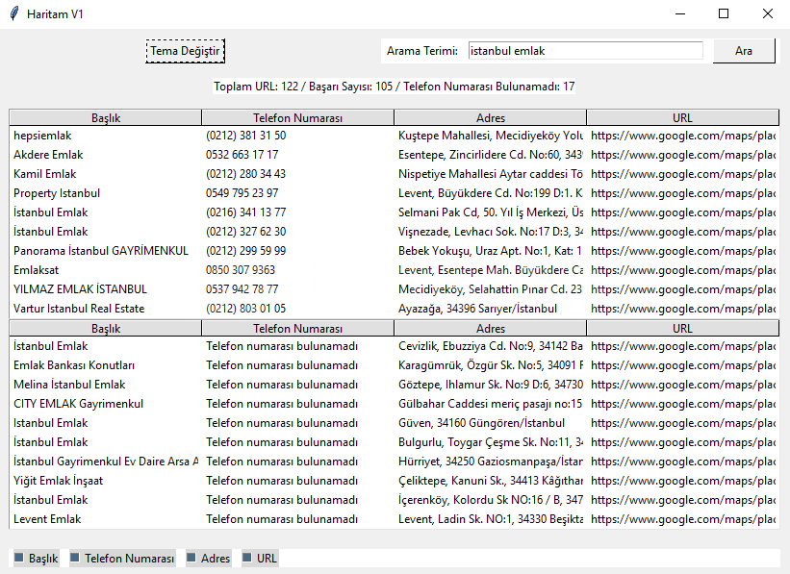Click URL in hepsiemlak row
The height and width of the screenshot is (574, 790).
pos(683,136)
